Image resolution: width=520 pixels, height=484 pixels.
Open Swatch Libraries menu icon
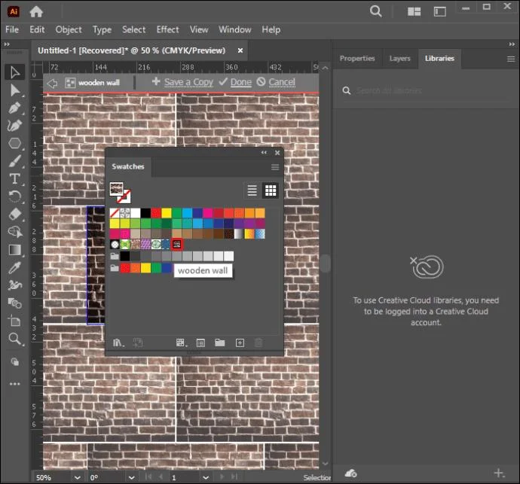(x=118, y=342)
